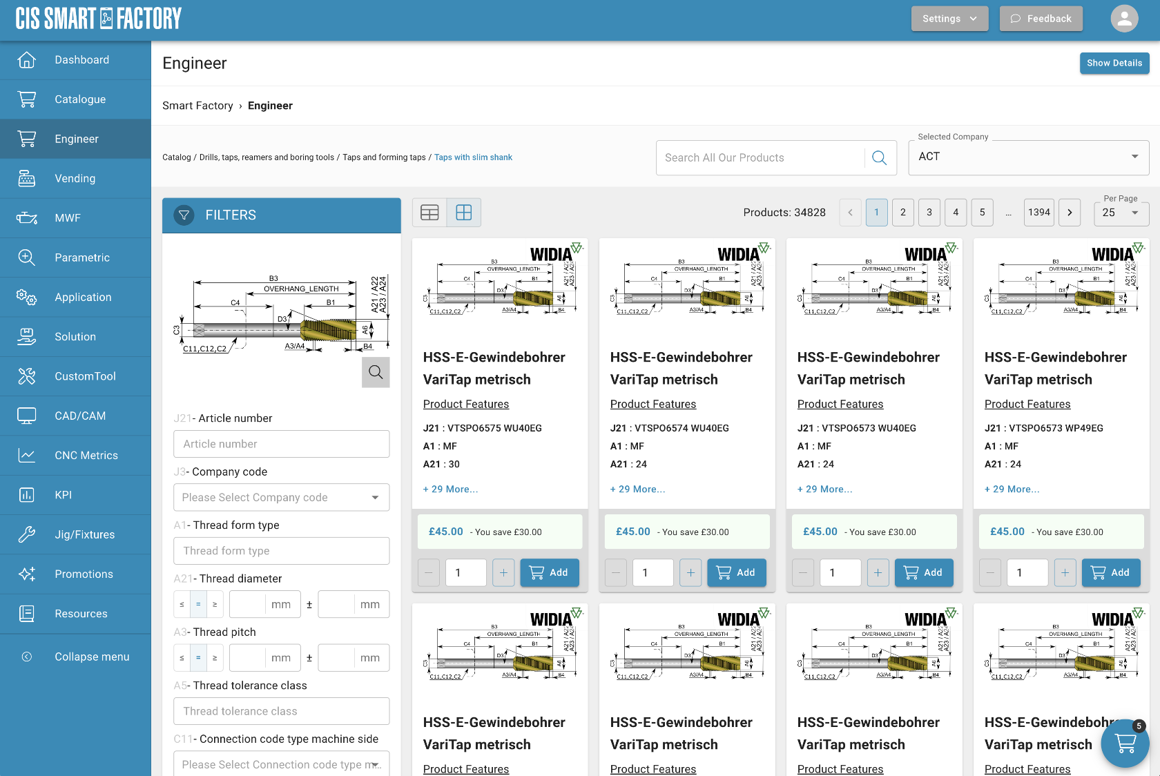This screenshot has width=1160, height=776.
Task: Click the Show Details button
Action: 1114,63
